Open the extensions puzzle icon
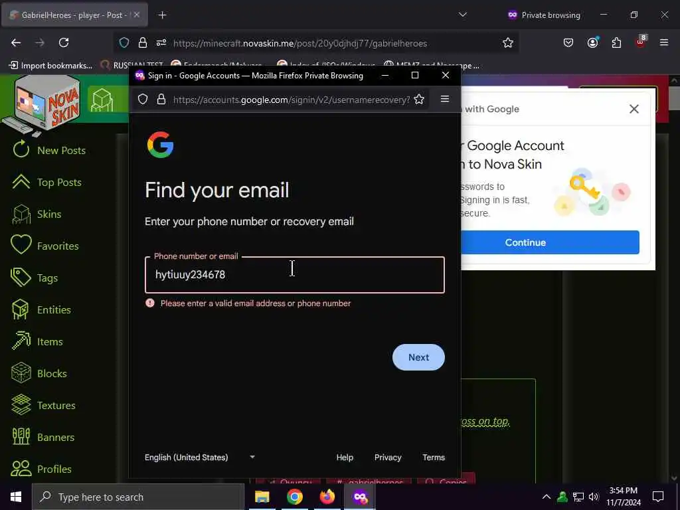This screenshot has height=510, width=680. coord(616,42)
